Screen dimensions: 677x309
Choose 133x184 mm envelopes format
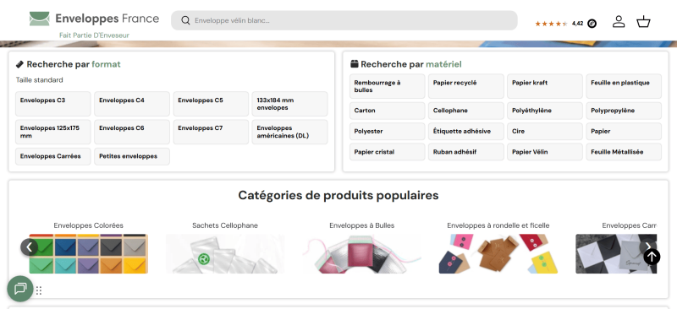289,104
